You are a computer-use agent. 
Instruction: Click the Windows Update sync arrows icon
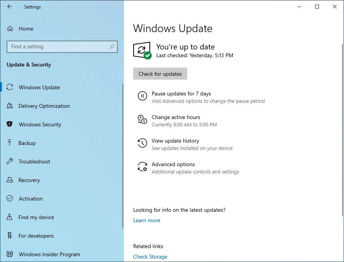coord(10,87)
